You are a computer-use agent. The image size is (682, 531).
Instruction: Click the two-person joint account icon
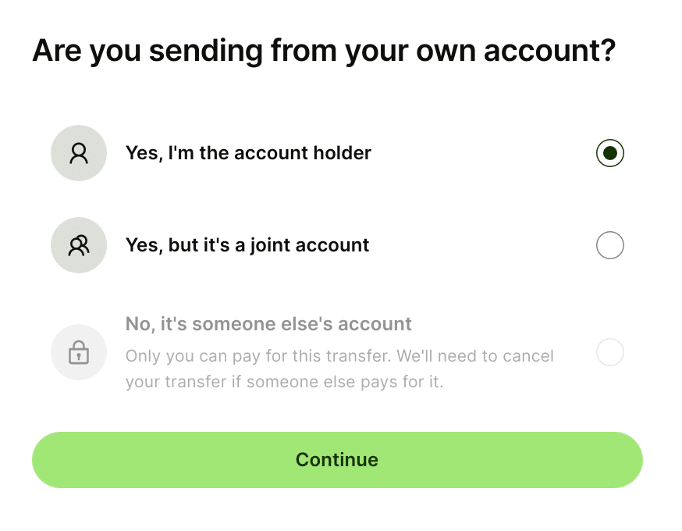point(79,245)
